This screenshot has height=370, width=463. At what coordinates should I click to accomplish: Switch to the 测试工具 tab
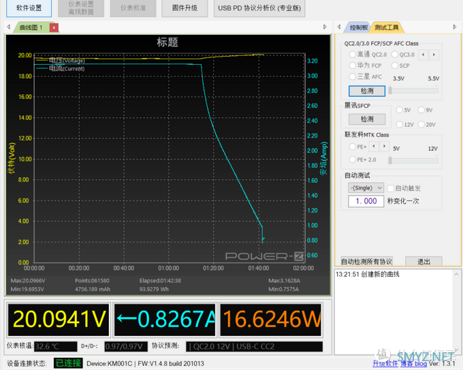[387, 27]
